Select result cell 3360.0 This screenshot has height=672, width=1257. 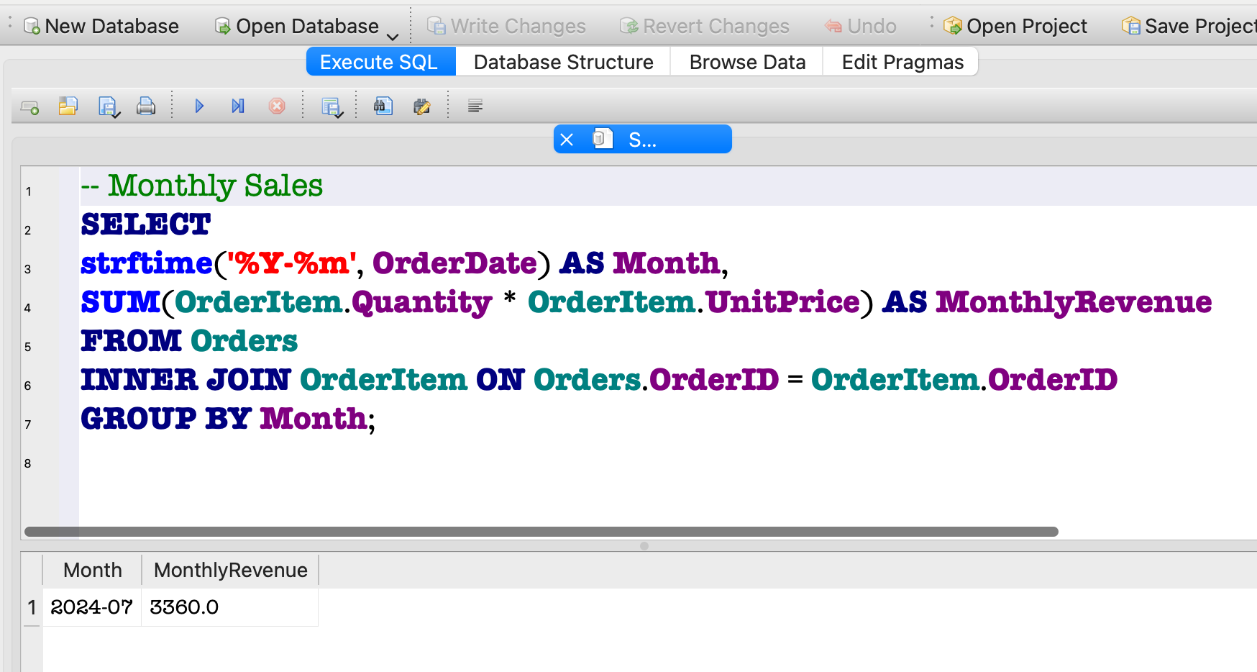(x=230, y=607)
